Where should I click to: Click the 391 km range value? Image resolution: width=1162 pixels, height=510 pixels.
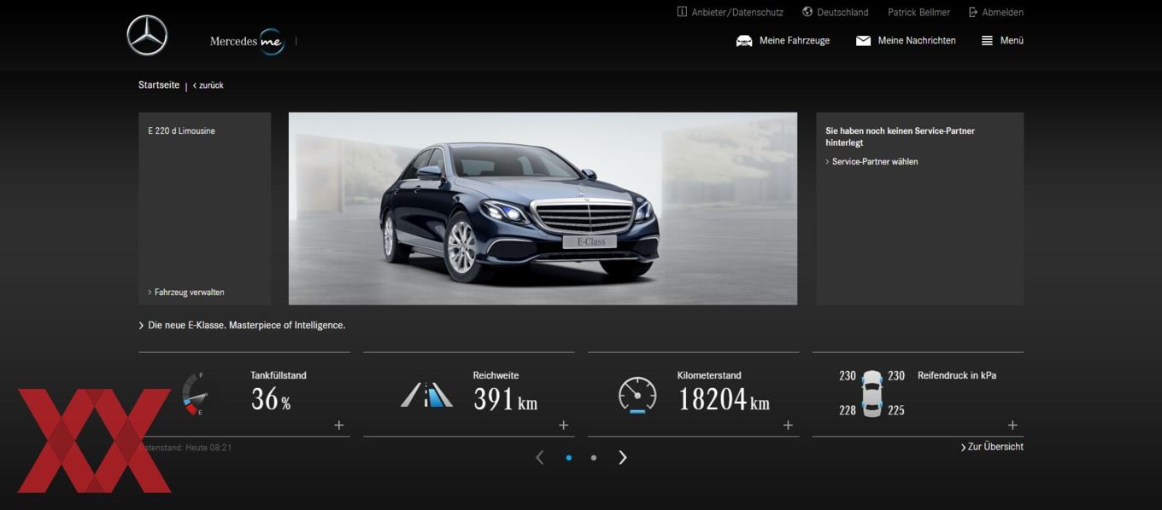(505, 399)
